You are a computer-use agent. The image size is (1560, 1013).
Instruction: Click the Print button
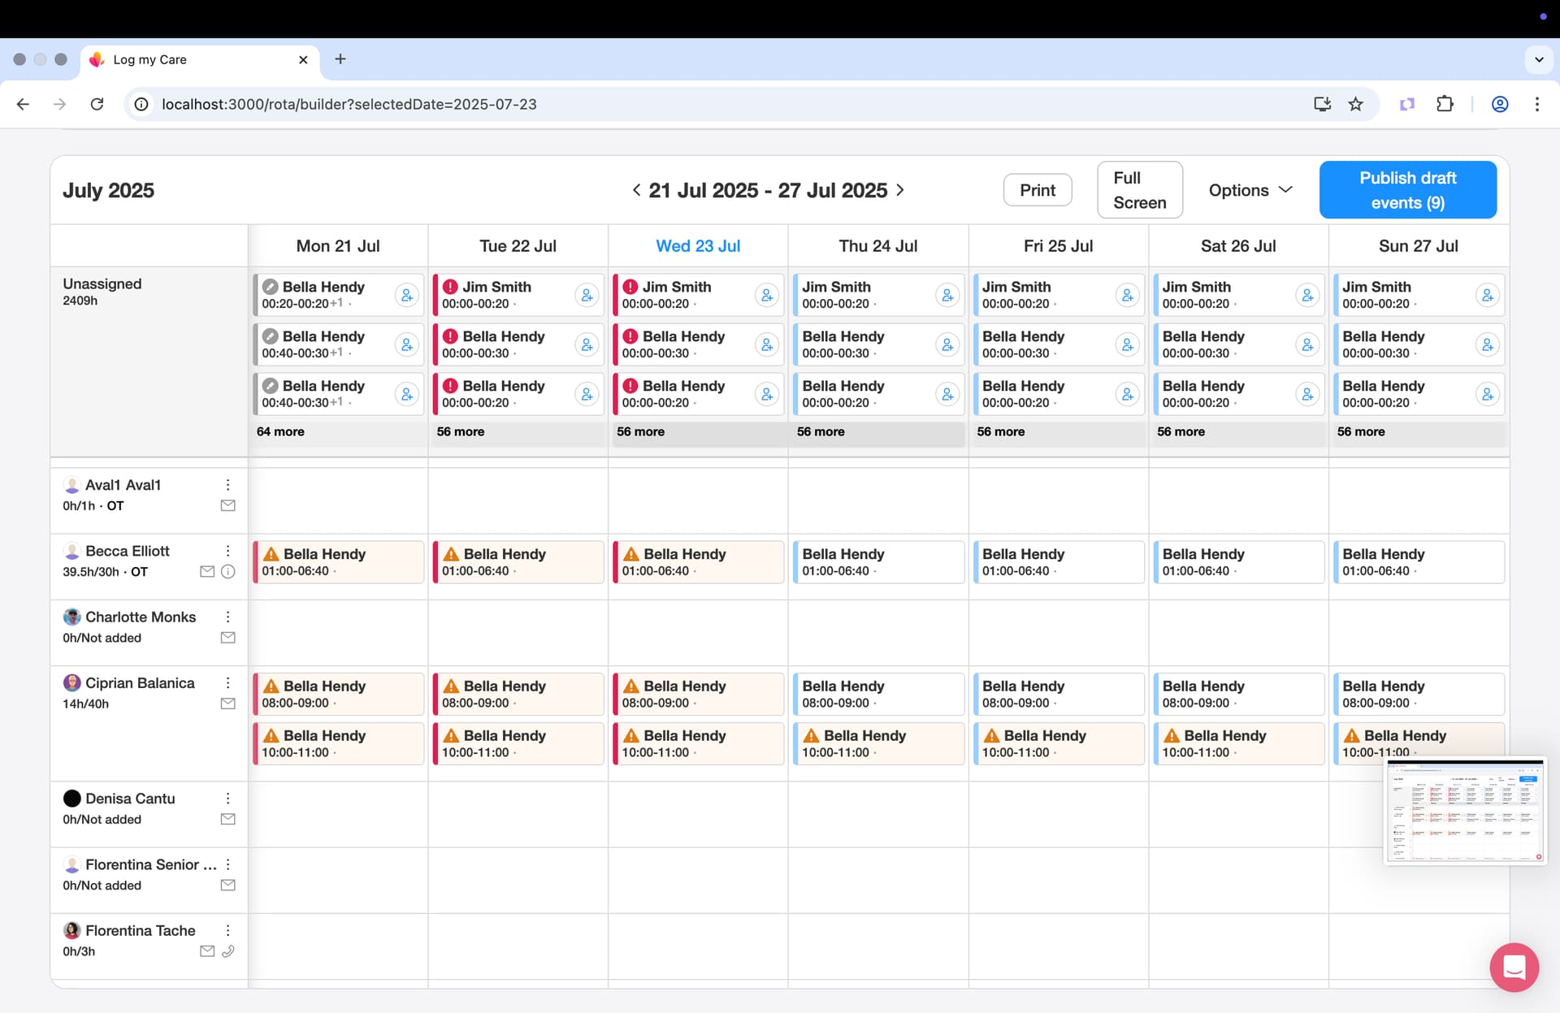(x=1038, y=190)
